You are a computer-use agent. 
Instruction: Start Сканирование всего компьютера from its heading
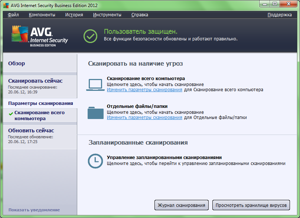tap(146, 79)
